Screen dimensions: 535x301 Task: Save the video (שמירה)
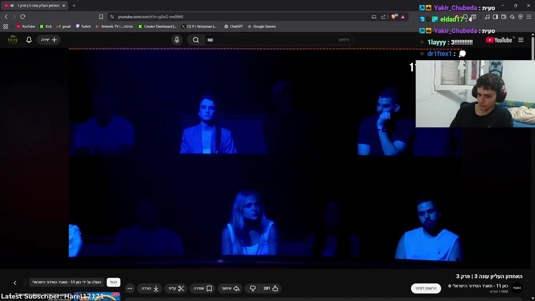click(x=203, y=288)
